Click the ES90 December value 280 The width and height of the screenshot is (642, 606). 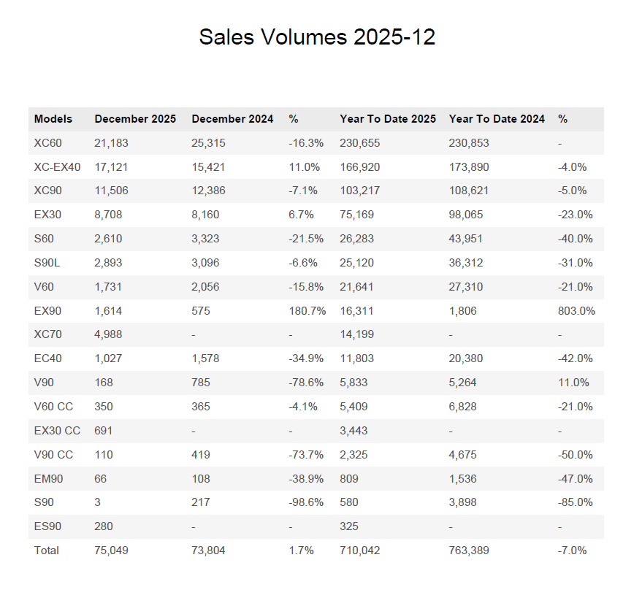(x=104, y=526)
